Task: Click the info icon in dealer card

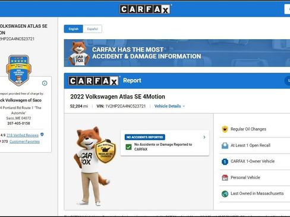Action: pyautogui.click(x=45, y=83)
